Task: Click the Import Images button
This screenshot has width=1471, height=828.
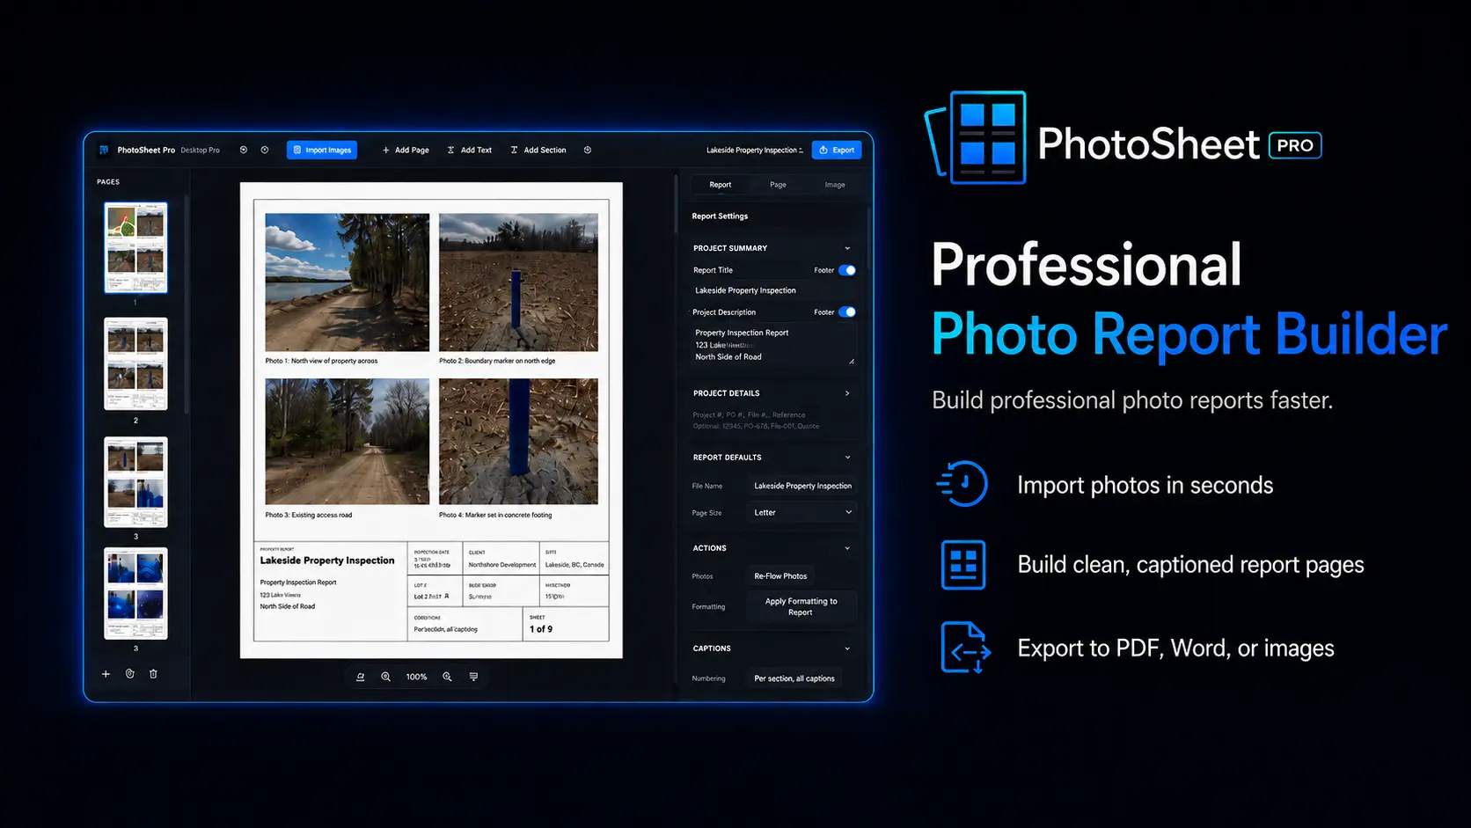Action: coord(322,150)
